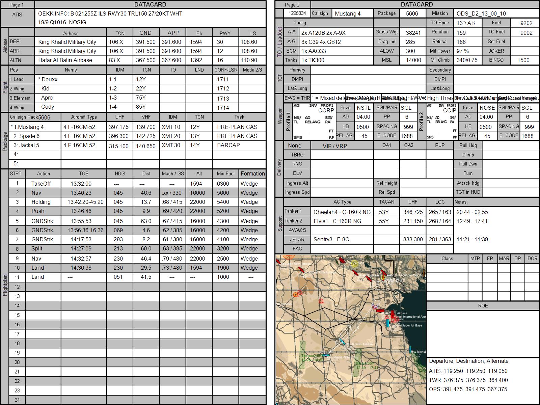Click steerpoint 5 distance 63.0
Screen dimensions: 540x405
(146, 221)
